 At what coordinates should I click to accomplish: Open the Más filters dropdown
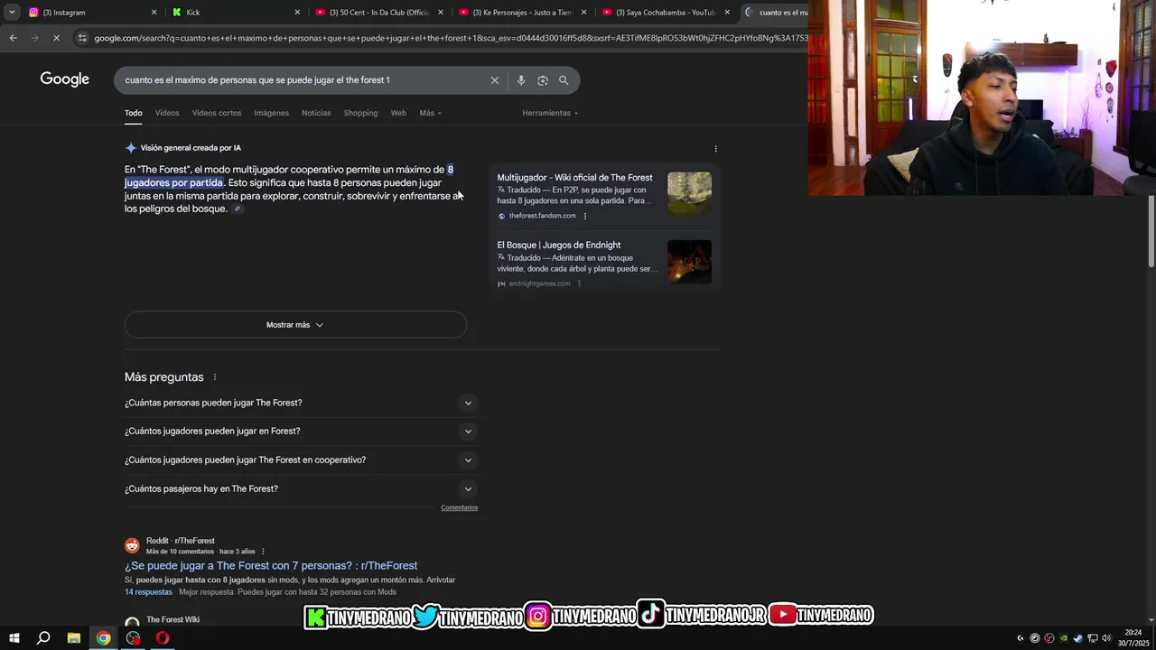click(431, 113)
